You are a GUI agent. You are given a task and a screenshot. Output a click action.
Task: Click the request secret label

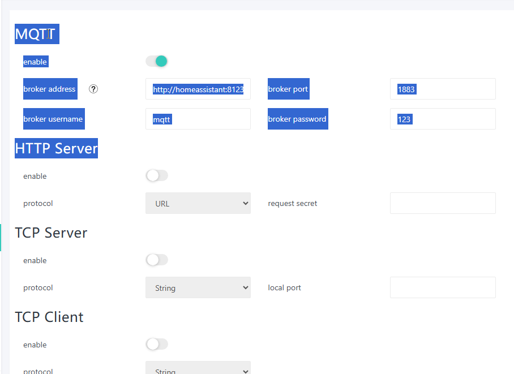point(292,203)
